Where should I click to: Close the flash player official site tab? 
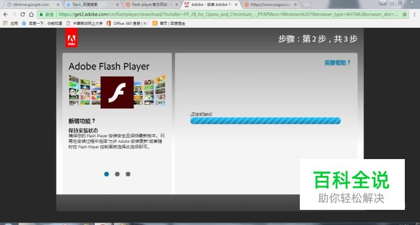point(177,5)
